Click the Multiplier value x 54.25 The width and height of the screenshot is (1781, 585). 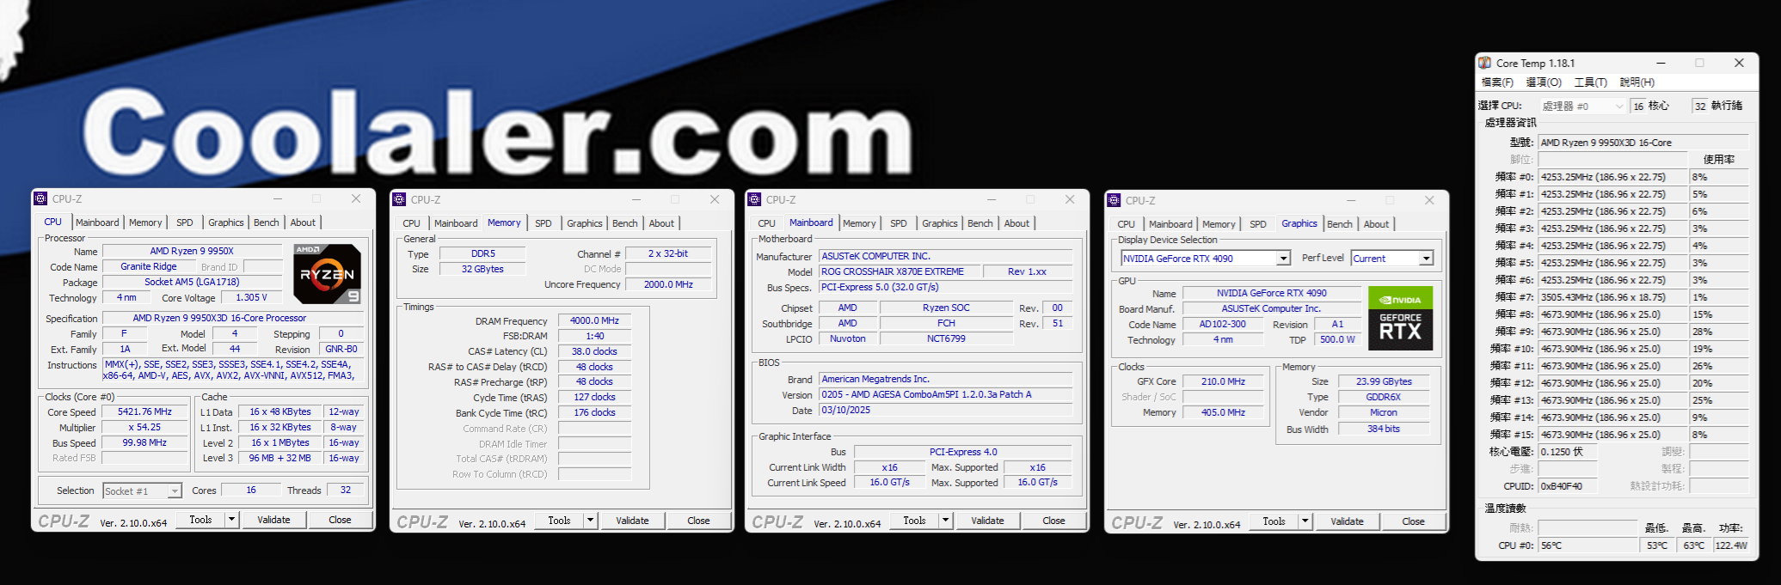pyautogui.click(x=144, y=428)
